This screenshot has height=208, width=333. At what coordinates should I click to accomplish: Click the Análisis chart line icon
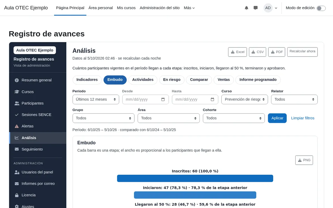[17, 138]
